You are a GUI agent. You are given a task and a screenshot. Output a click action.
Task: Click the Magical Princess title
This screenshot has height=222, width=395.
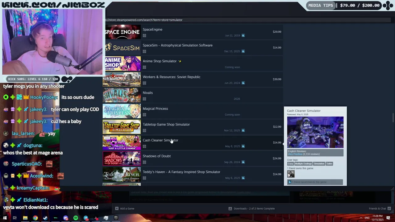tap(155, 109)
